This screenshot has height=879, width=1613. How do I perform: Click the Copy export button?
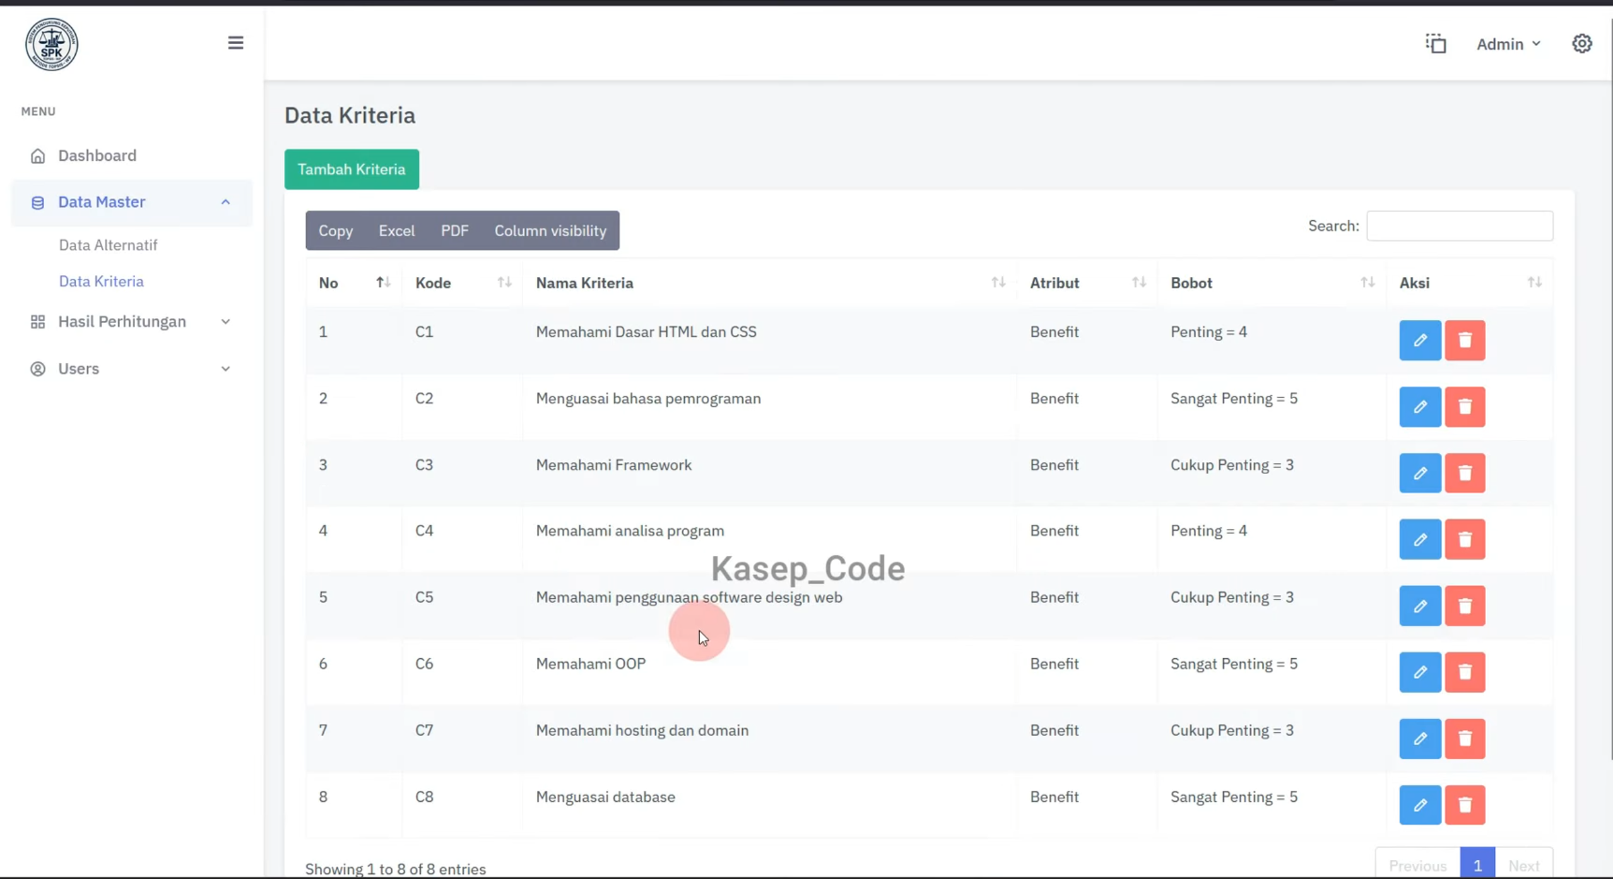(x=335, y=231)
